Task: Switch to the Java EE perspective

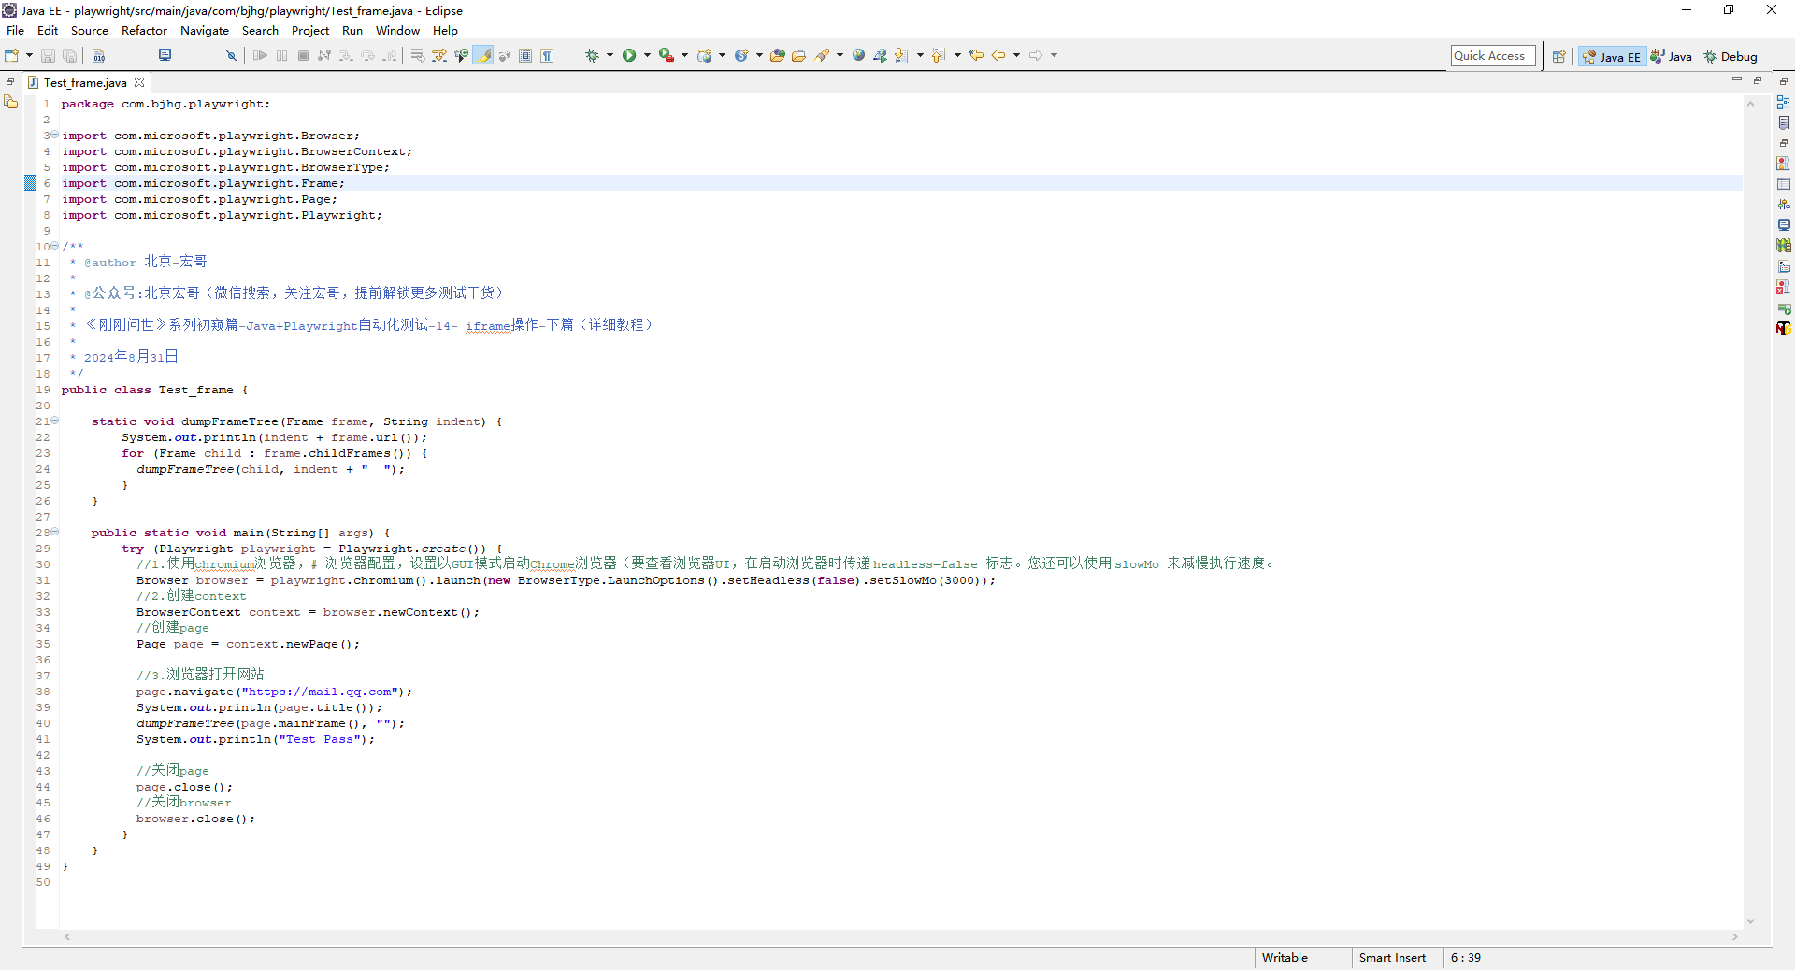Action: pos(1612,57)
